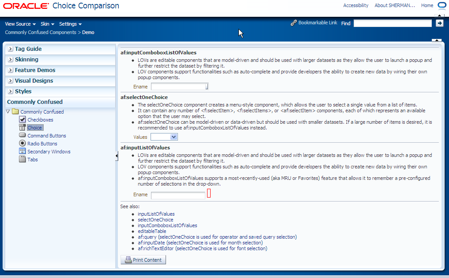Click the Find go arrow button
Viewport: 449px width, 278px height.
coord(440,23)
